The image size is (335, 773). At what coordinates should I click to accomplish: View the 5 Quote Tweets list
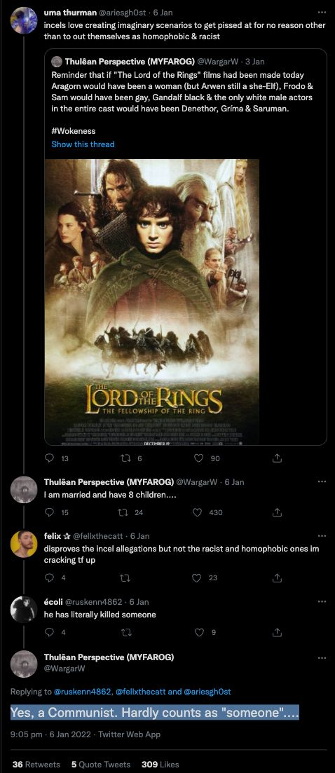click(100, 764)
